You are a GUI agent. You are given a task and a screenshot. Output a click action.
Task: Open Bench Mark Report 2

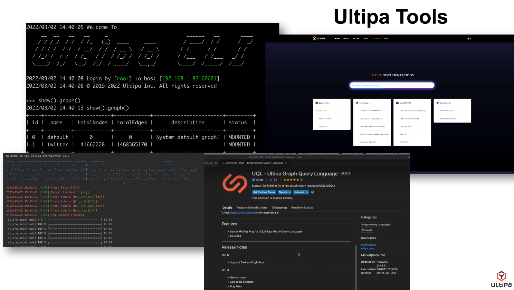pyautogui.click(x=448, y=119)
